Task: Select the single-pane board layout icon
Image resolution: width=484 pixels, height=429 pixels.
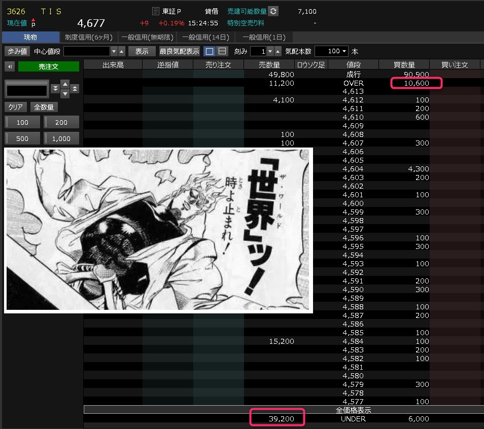Action: (210, 51)
